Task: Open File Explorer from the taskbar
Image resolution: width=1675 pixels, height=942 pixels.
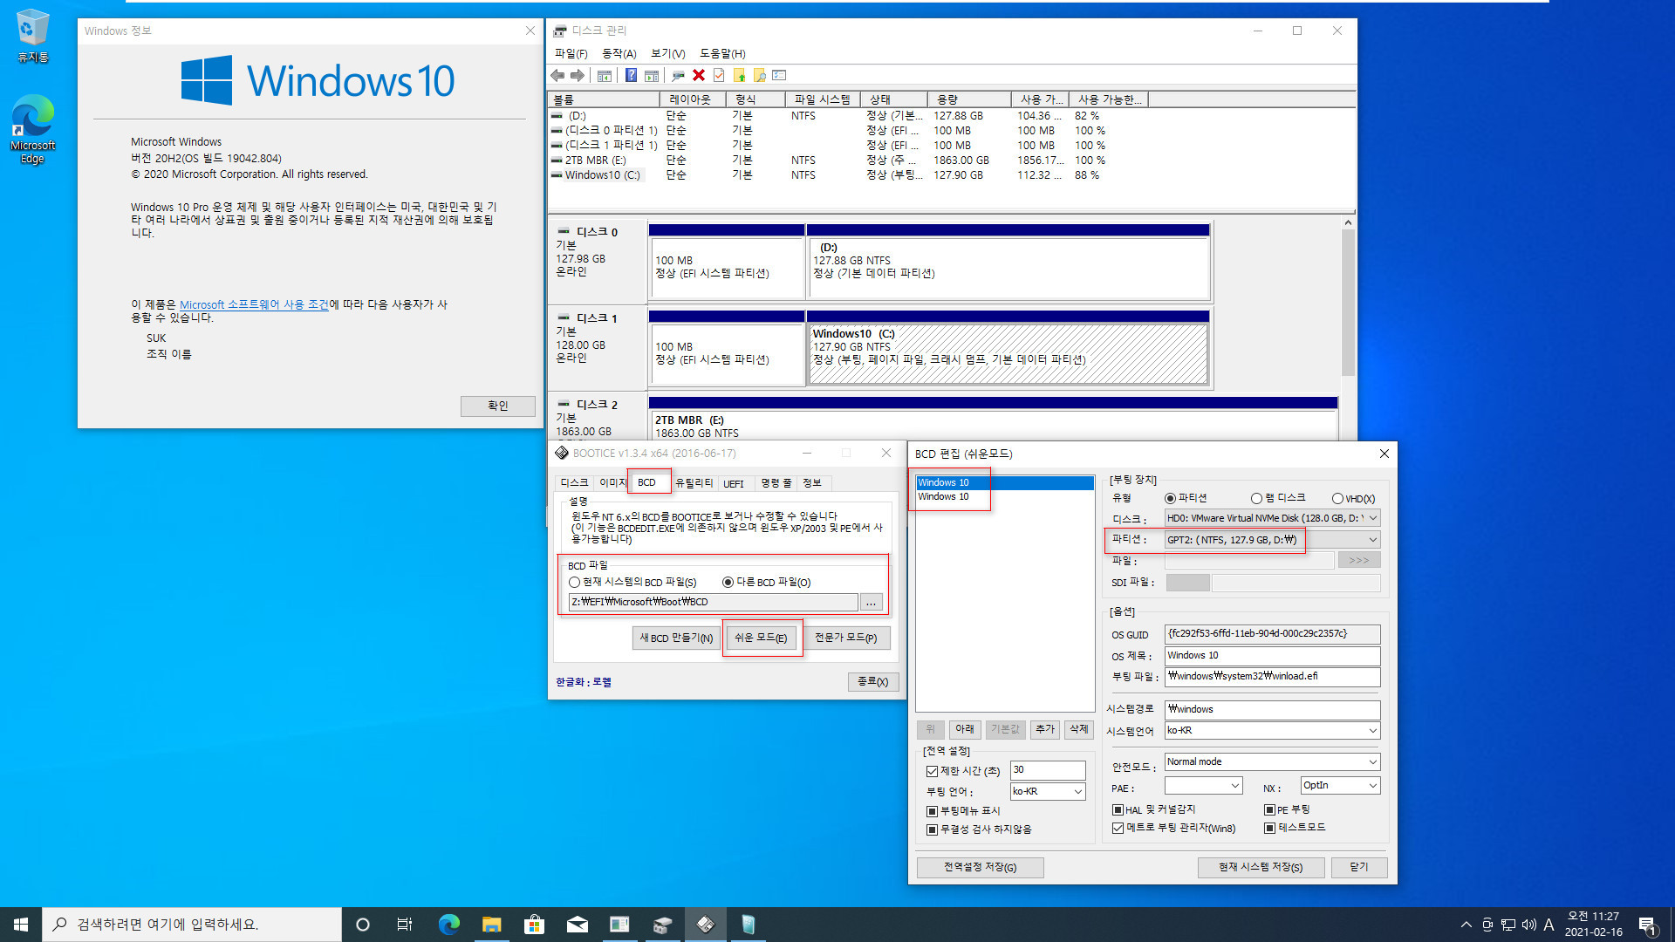Action: tap(491, 925)
